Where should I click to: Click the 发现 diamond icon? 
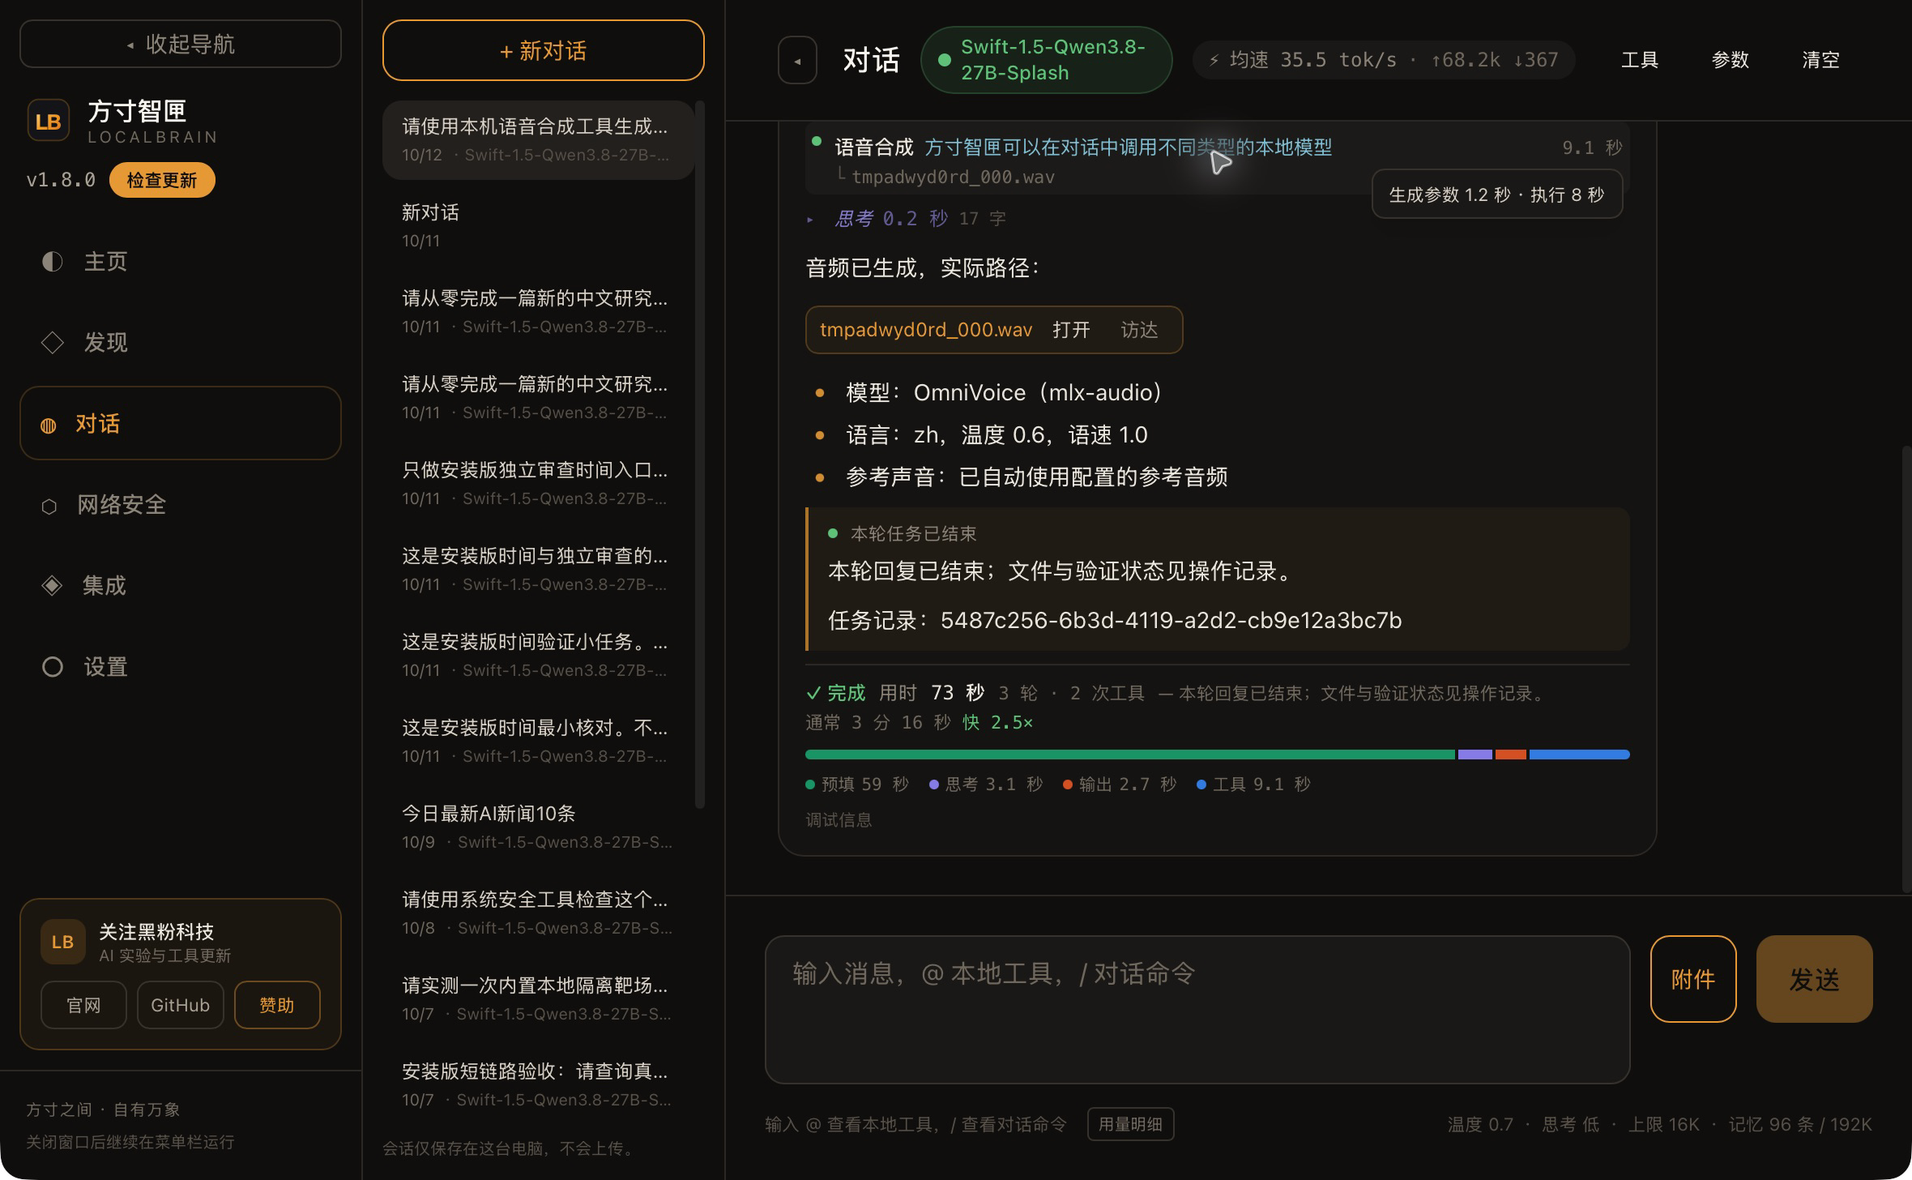(x=52, y=342)
